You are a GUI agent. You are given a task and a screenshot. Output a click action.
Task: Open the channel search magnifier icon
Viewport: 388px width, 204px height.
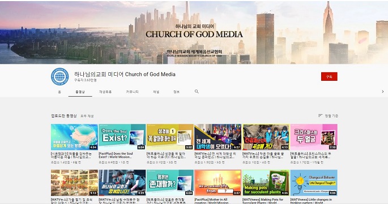coord(197,92)
